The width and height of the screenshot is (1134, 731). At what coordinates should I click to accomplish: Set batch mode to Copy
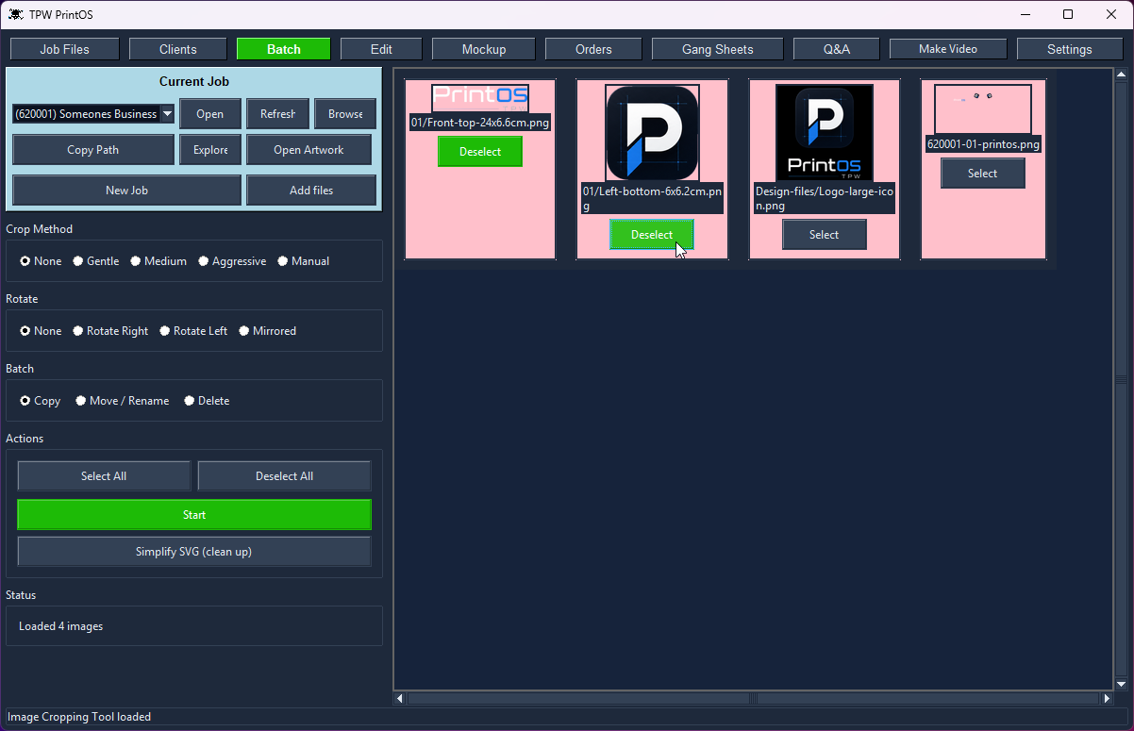click(40, 401)
